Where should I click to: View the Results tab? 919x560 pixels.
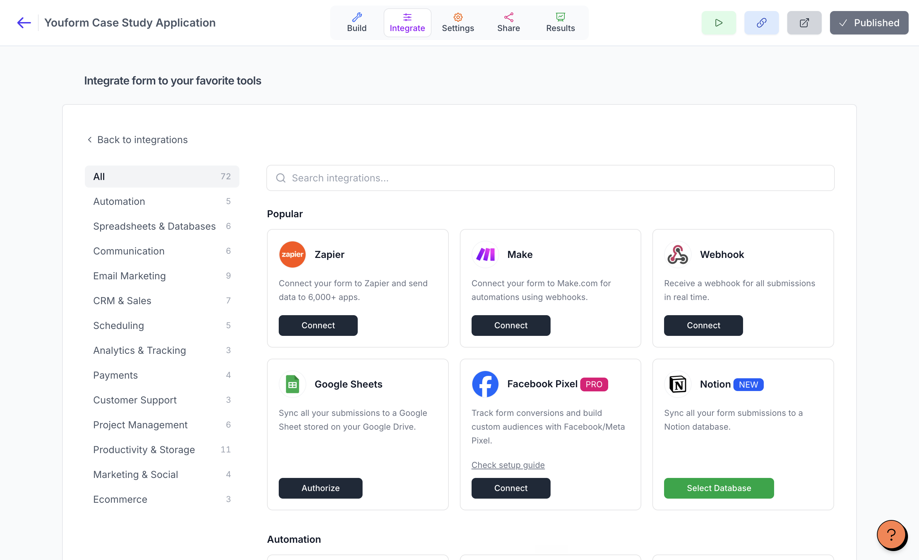tap(560, 23)
